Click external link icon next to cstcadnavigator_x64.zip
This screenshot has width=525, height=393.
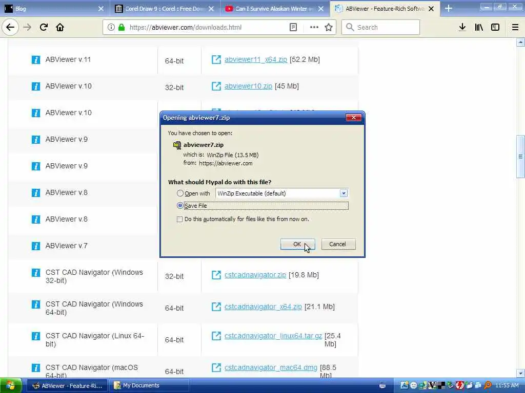click(x=216, y=307)
